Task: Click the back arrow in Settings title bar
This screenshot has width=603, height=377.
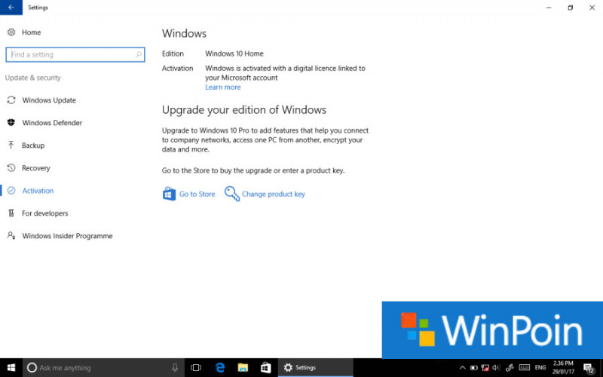Action: [x=11, y=8]
